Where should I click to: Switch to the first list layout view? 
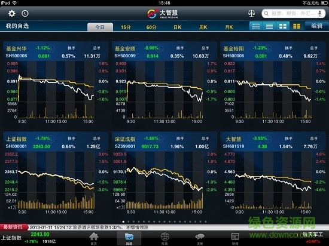pos(256,26)
